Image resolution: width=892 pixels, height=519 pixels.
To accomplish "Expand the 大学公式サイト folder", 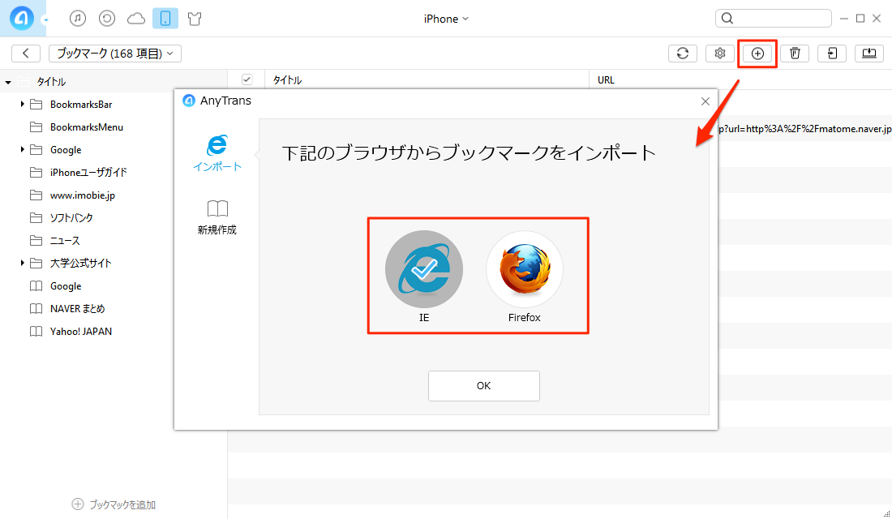I will click(x=22, y=263).
